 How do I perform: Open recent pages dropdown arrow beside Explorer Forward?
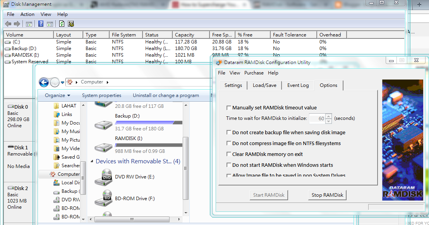tap(62, 83)
